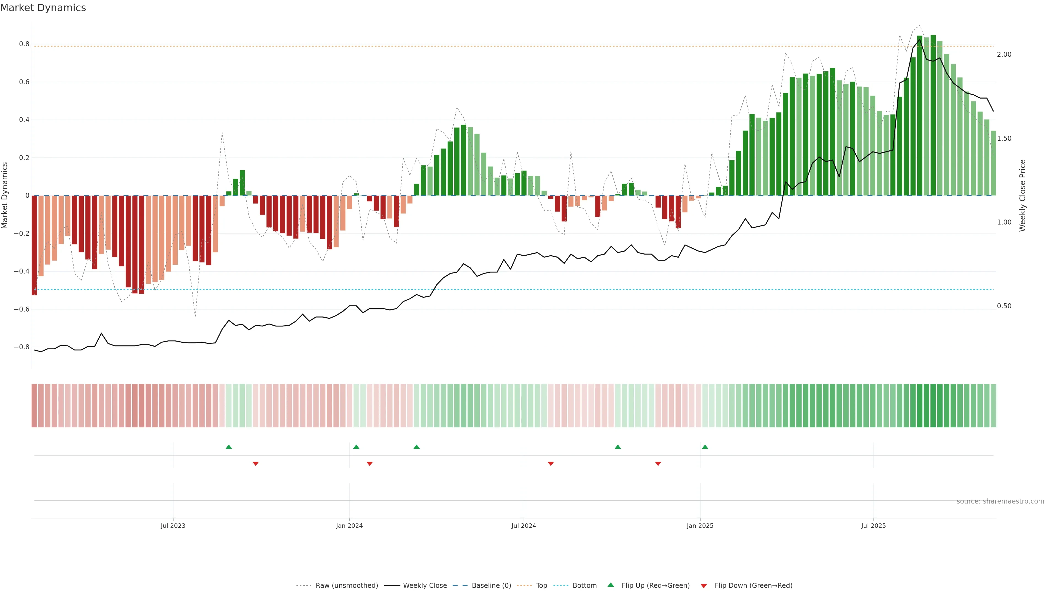Click the flip-down marker after Jul 2024
The height and width of the screenshot is (595, 1058).
click(x=551, y=464)
